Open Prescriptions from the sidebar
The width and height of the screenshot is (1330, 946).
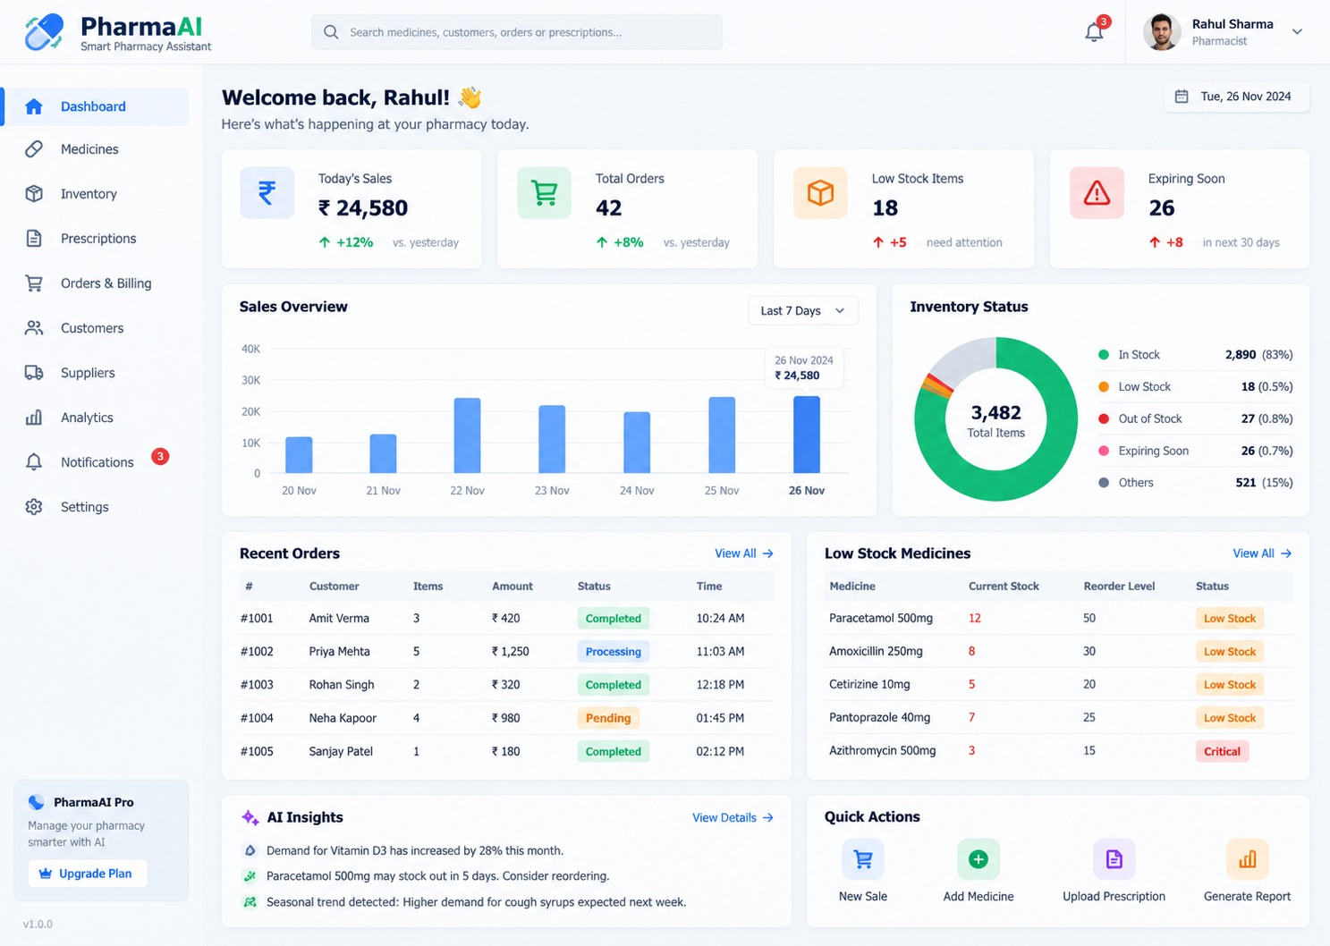click(x=97, y=239)
